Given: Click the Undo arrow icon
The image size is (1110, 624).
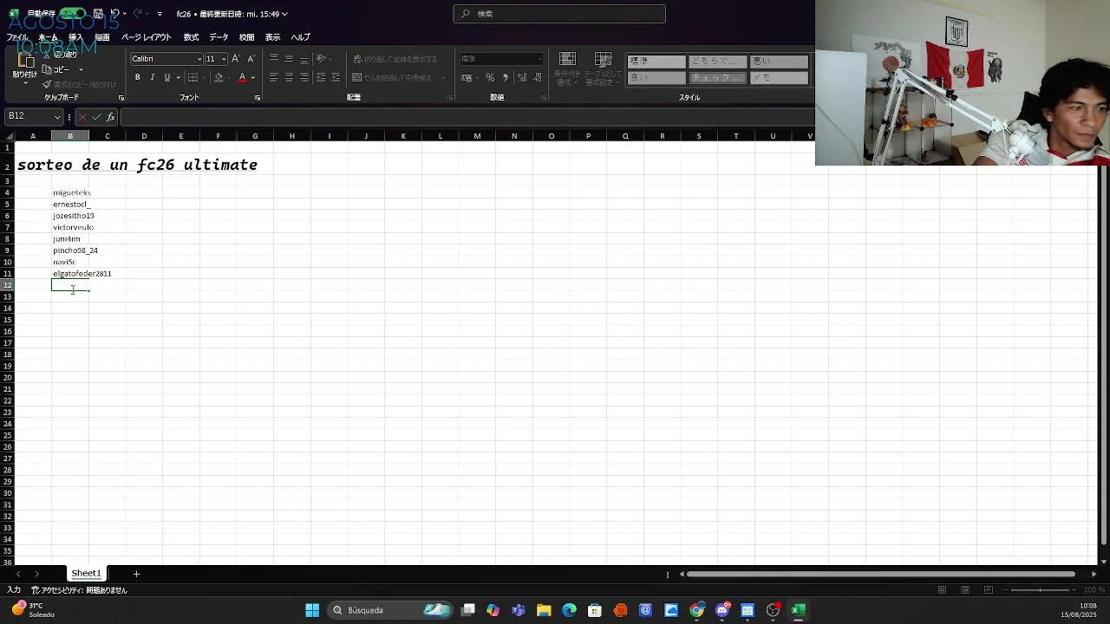Looking at the screenshot, I should [114, 14].
